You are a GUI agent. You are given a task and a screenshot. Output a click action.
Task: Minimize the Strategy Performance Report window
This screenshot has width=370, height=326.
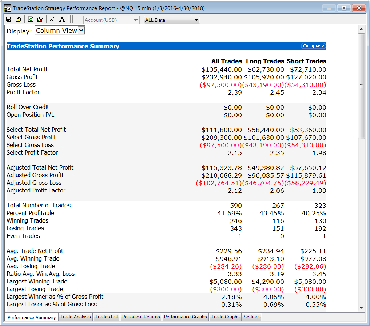point(329,8)
